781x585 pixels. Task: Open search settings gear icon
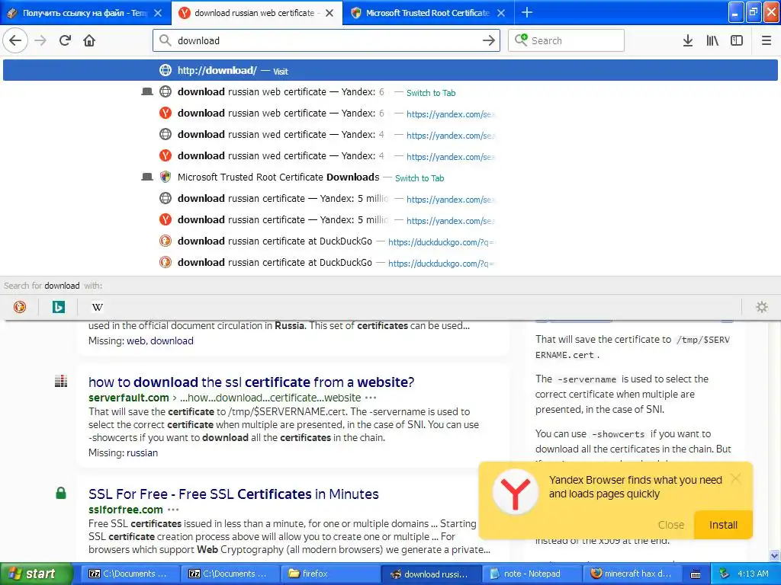[x=762, y=307]
